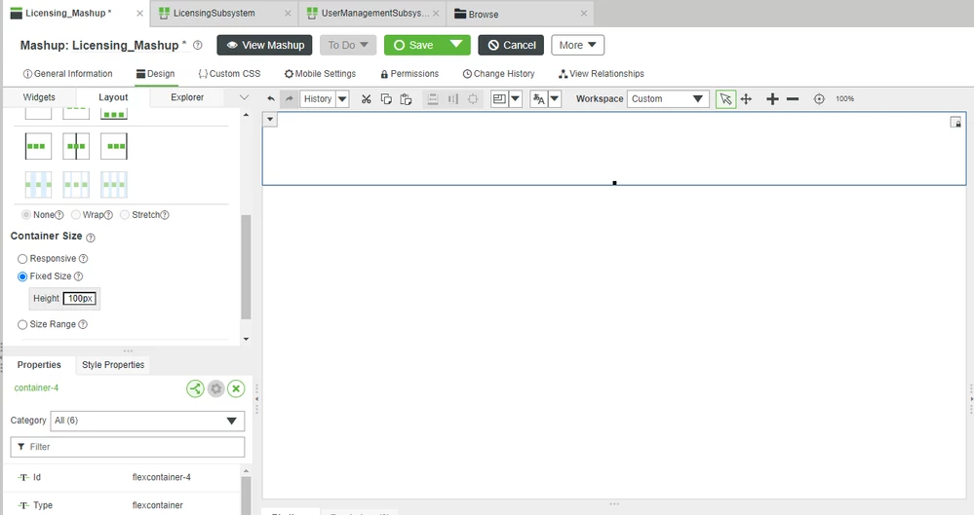
Task: Activate the pan move tool
Action: tap(746, 98)
